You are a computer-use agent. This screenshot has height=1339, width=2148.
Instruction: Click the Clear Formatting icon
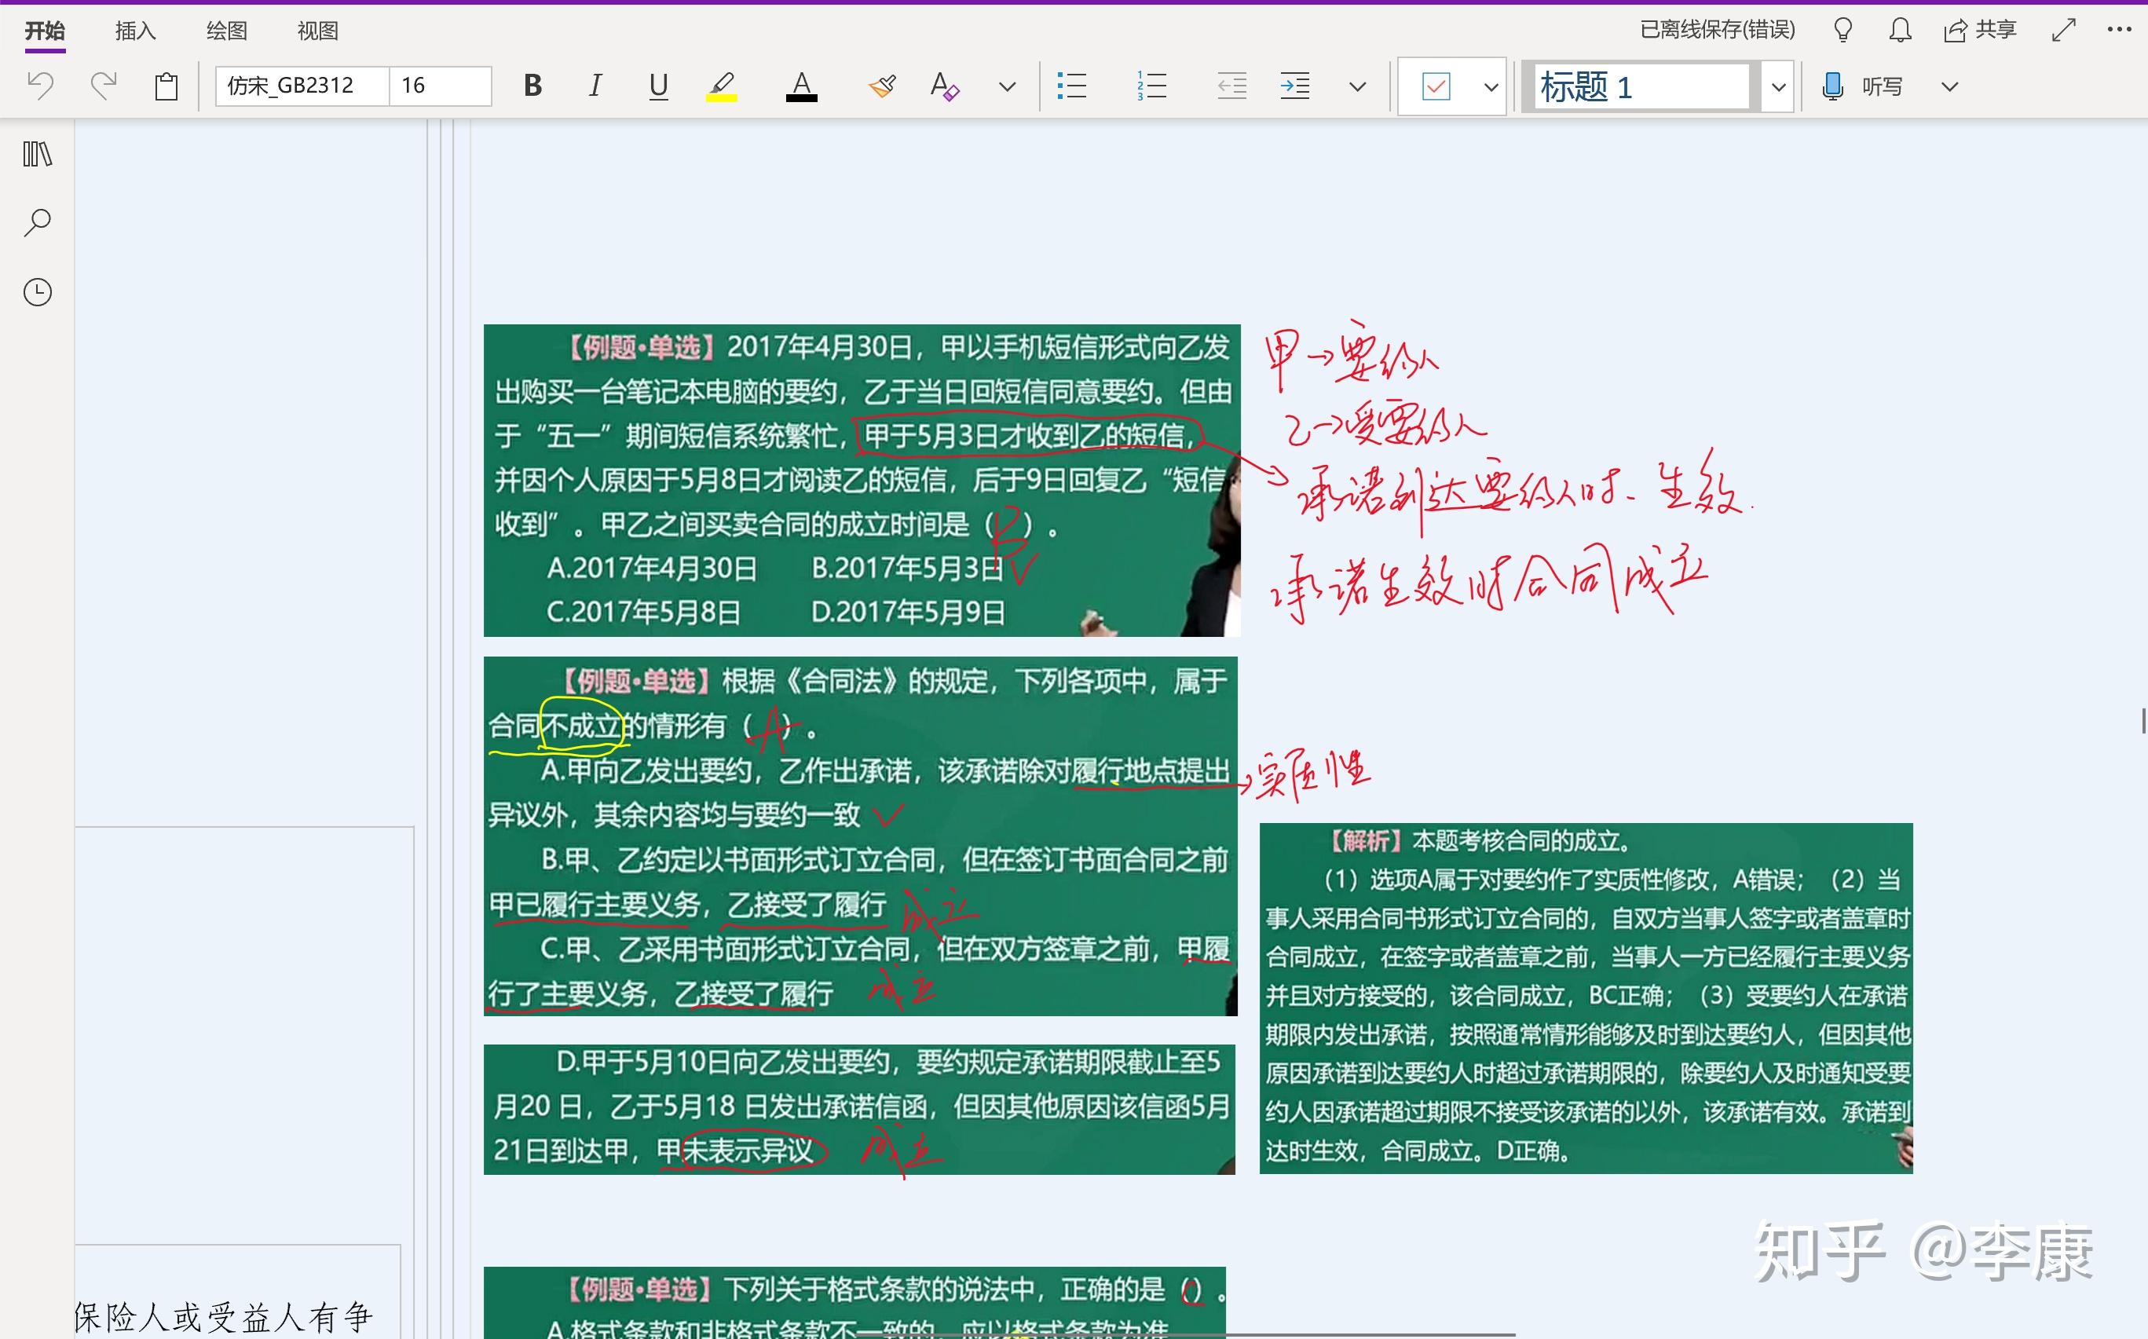click(945, 86)
